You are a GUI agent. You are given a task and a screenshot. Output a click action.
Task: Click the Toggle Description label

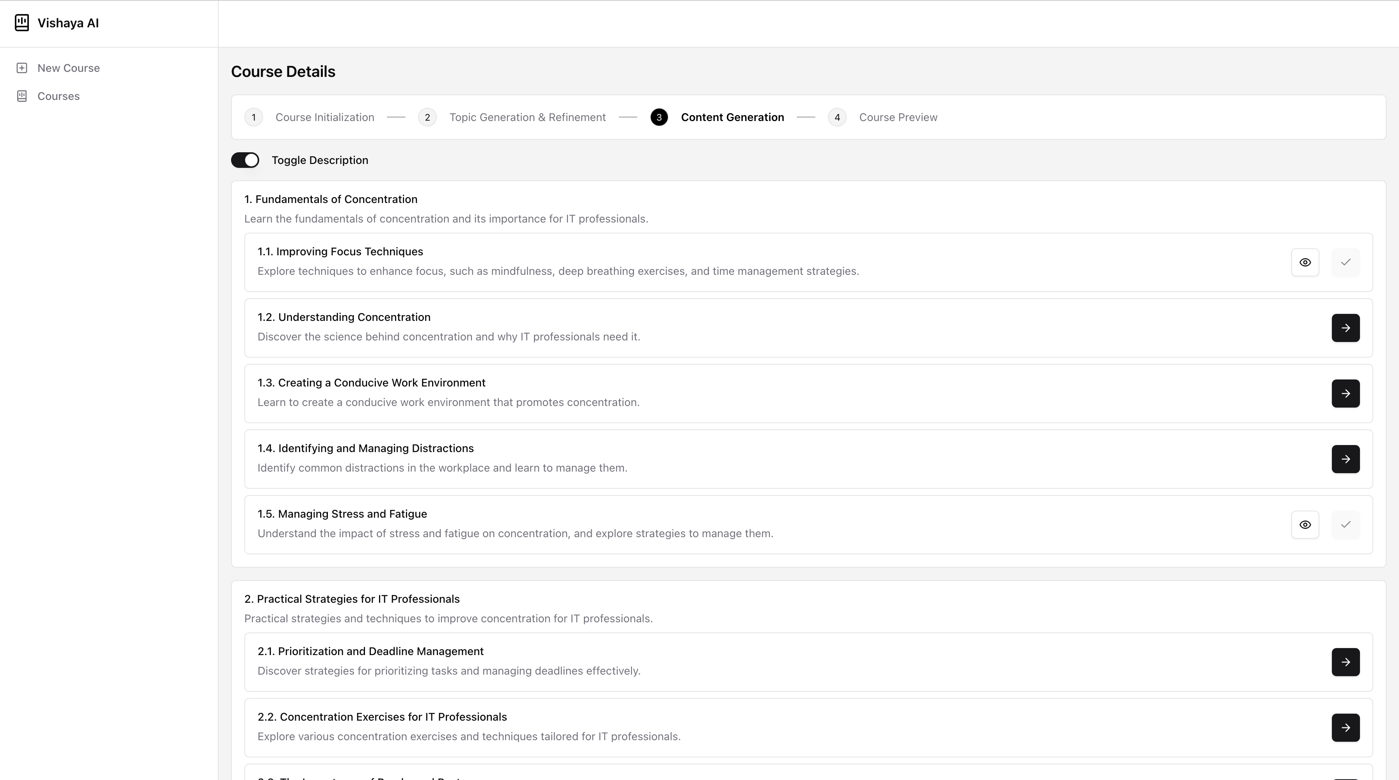tap(320, 160)
